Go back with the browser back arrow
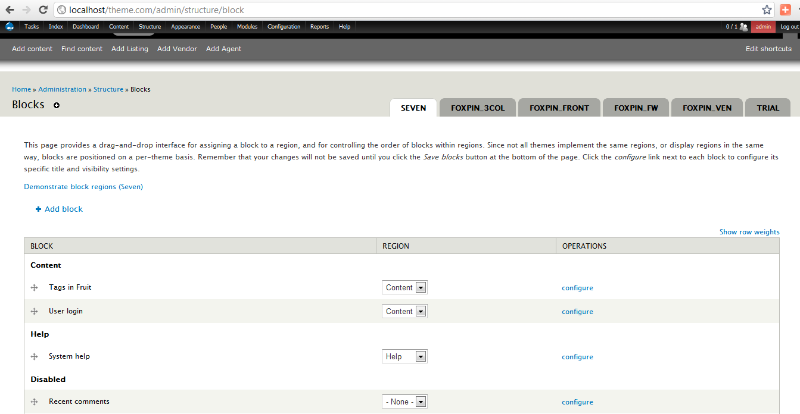 click(10, 10)
